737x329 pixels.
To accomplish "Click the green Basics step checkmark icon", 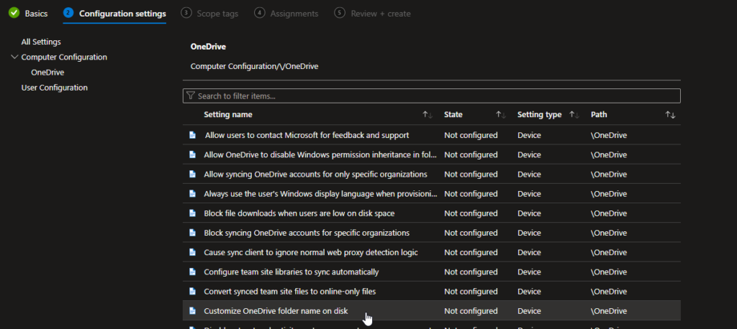I will click(14, 13).
